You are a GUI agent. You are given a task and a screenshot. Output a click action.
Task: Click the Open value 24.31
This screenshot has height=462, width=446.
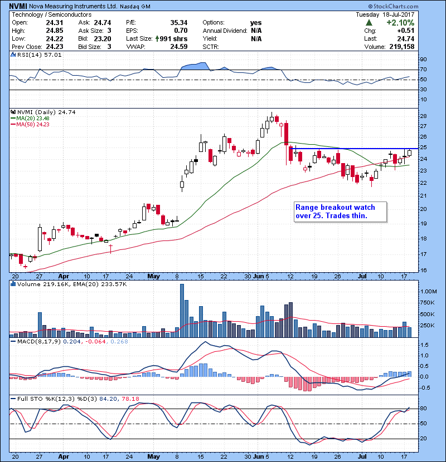[x=54, y=23]
